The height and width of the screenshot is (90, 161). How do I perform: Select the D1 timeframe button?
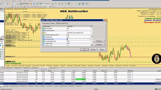pyautogui.click(x=47, y=6)
